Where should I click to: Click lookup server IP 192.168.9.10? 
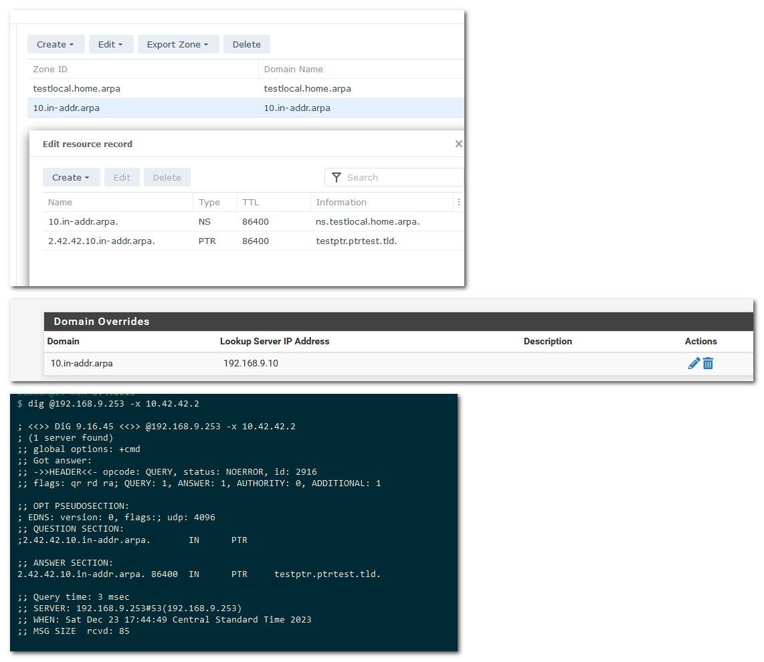point(251,363)
